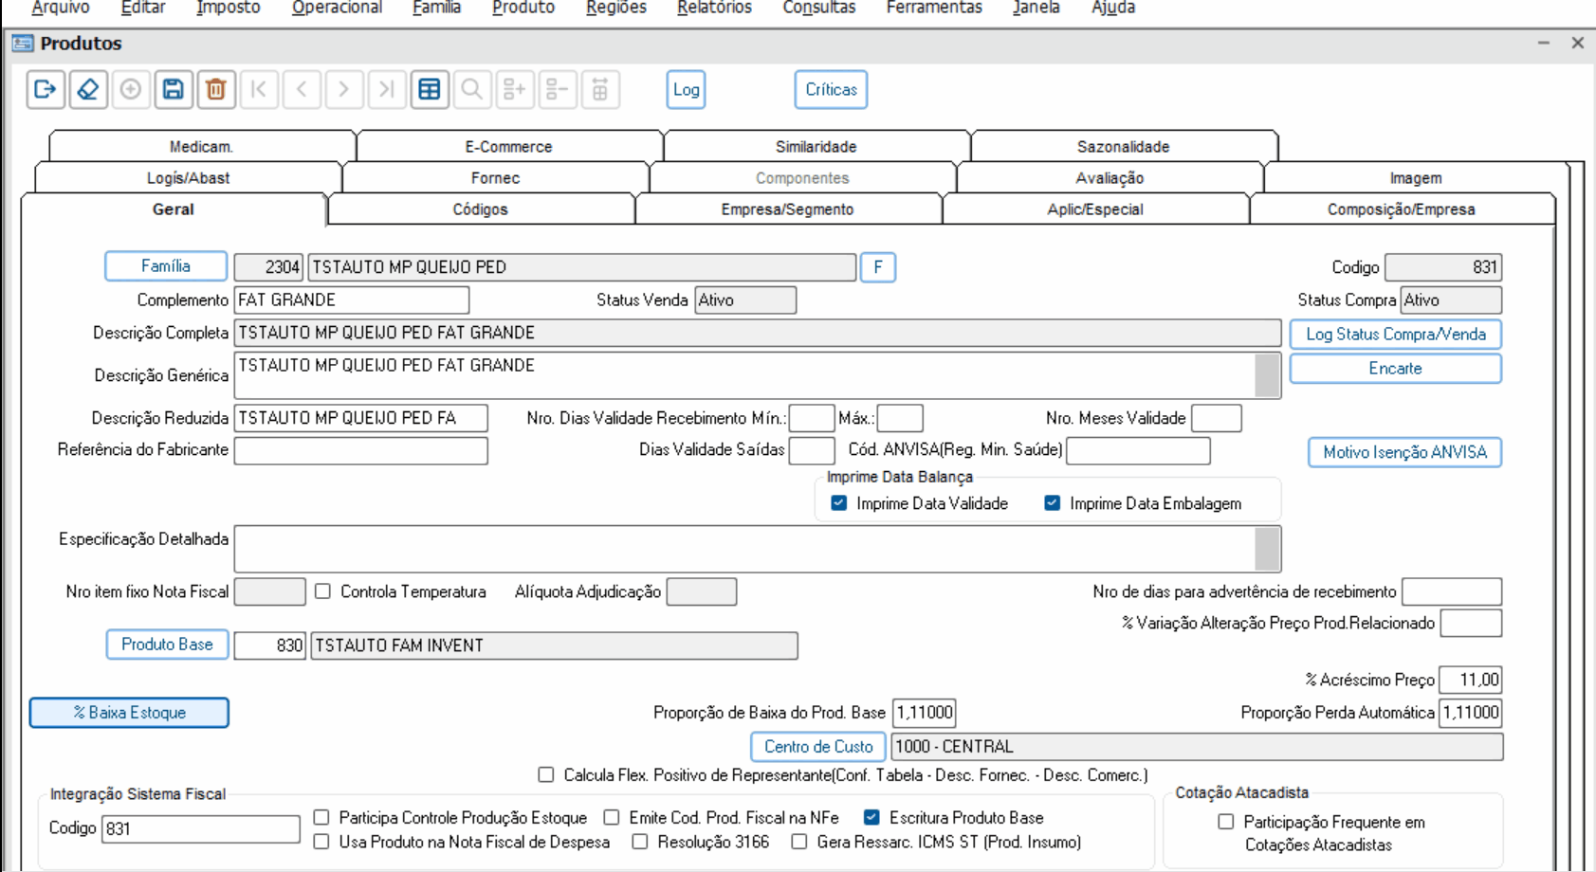
Task: Click the Família button
Action: click(x=166, y=266)
